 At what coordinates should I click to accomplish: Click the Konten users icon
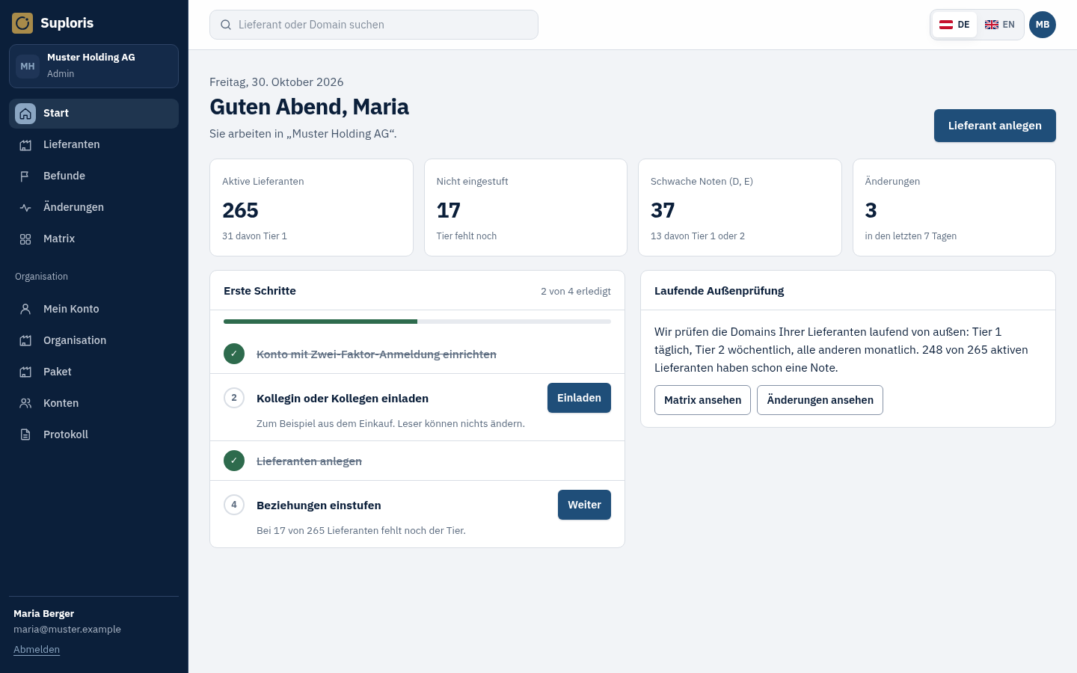tap(25, 404)
